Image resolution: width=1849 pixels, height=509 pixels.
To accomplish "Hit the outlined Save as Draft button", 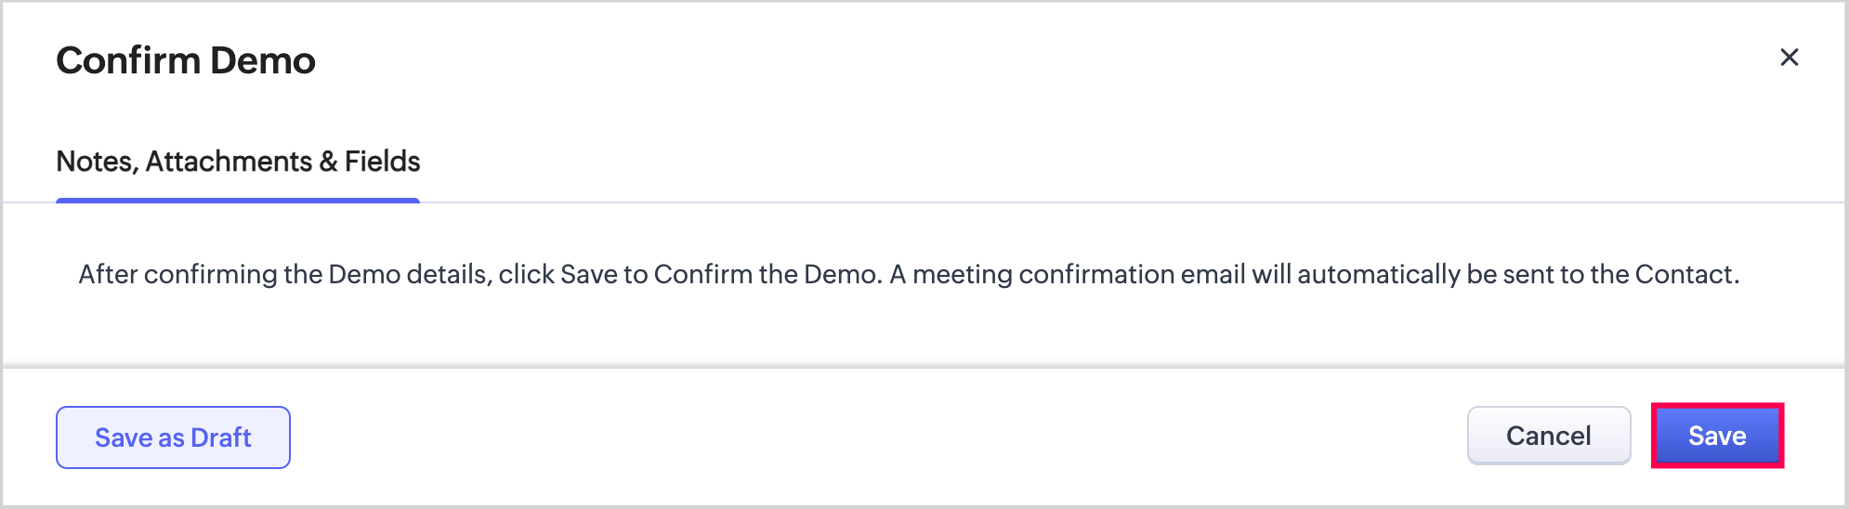I will click(173, 437).
